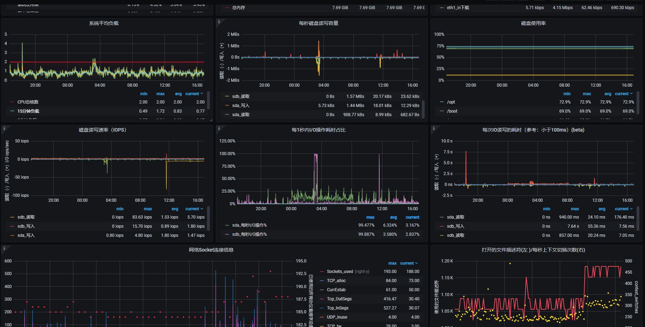Open color picker for CPU总核数 line swatch

[x=12, y=102]
